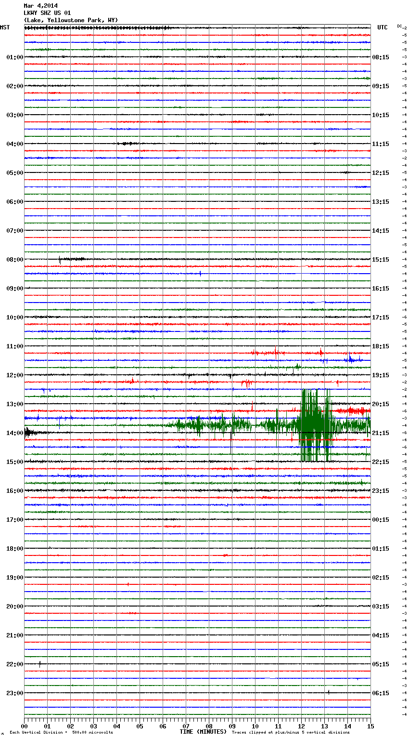The image size is (409, 739).
Task: Click the 14:15 UTC time label
Action: point(381,231)
